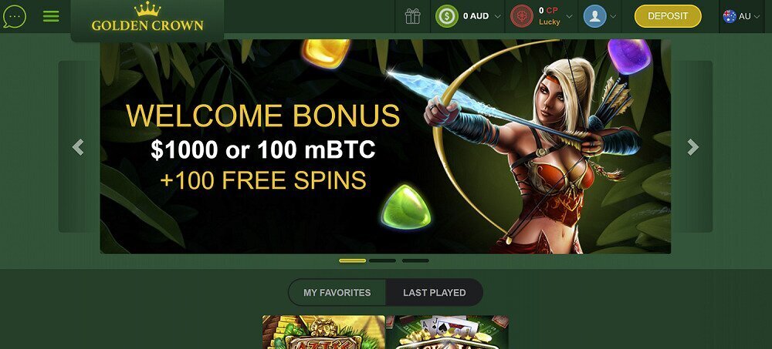Click the Australian flag icon
This screenshot has height=349, width=772.
730,16
